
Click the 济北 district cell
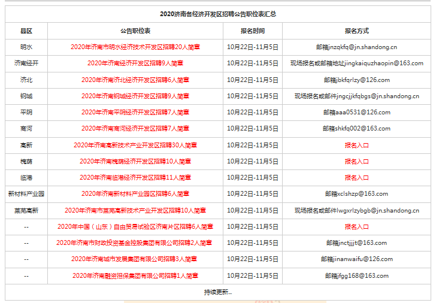[26, 80]
